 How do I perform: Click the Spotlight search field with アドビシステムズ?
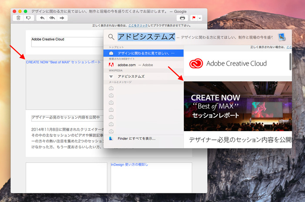(146, 37)
